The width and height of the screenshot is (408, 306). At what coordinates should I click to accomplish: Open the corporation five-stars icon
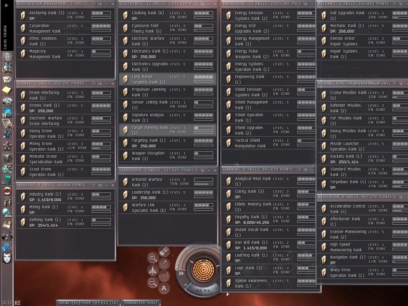(x=7, y=146)
